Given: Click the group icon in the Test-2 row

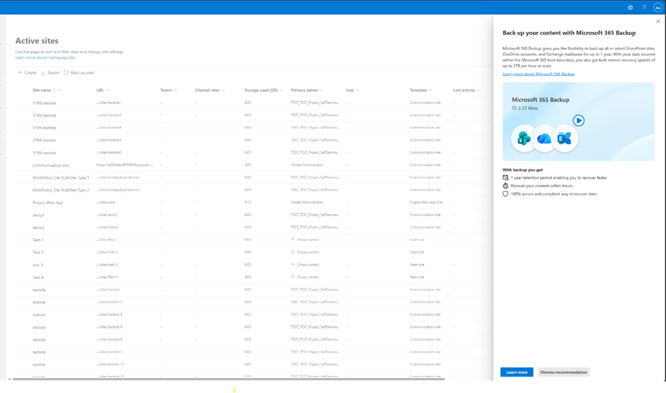Looking at the screenshot, I should (x=293, y=252).
